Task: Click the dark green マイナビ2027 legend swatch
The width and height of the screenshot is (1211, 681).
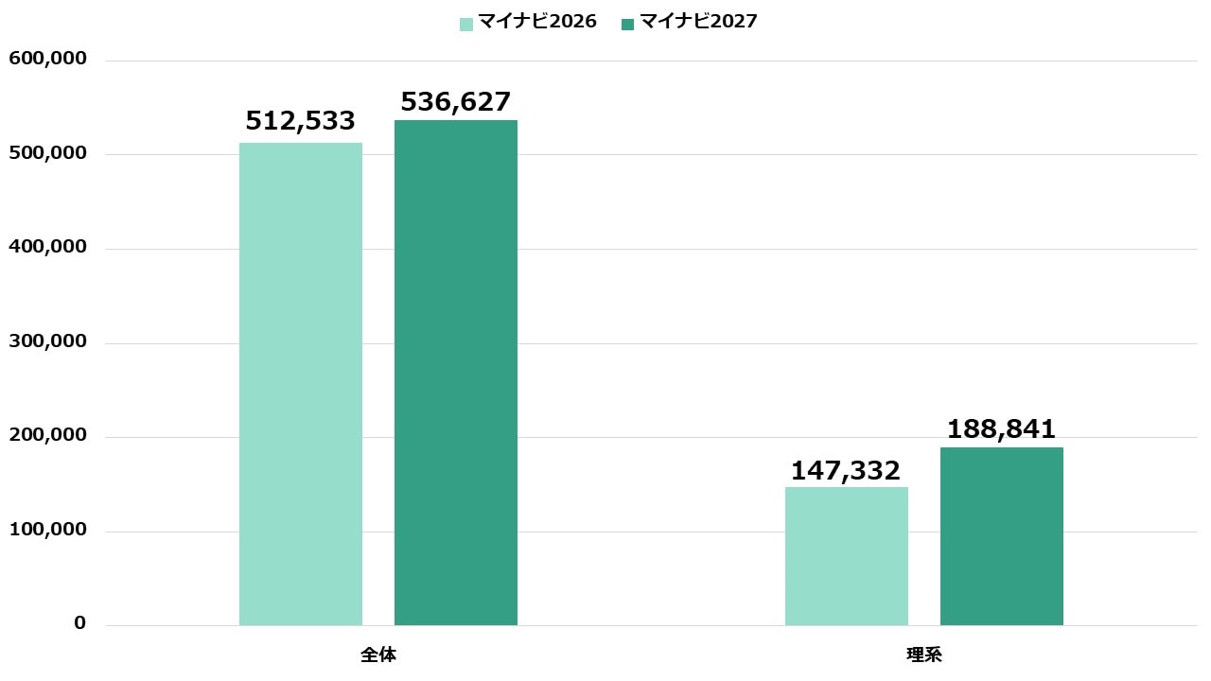Action: click(628, 24)
